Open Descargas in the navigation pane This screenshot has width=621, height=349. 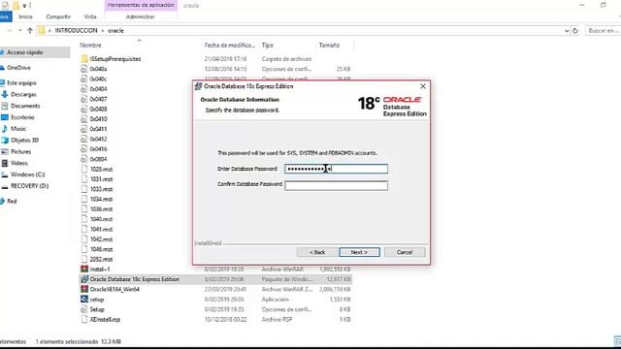pos(23,95)
